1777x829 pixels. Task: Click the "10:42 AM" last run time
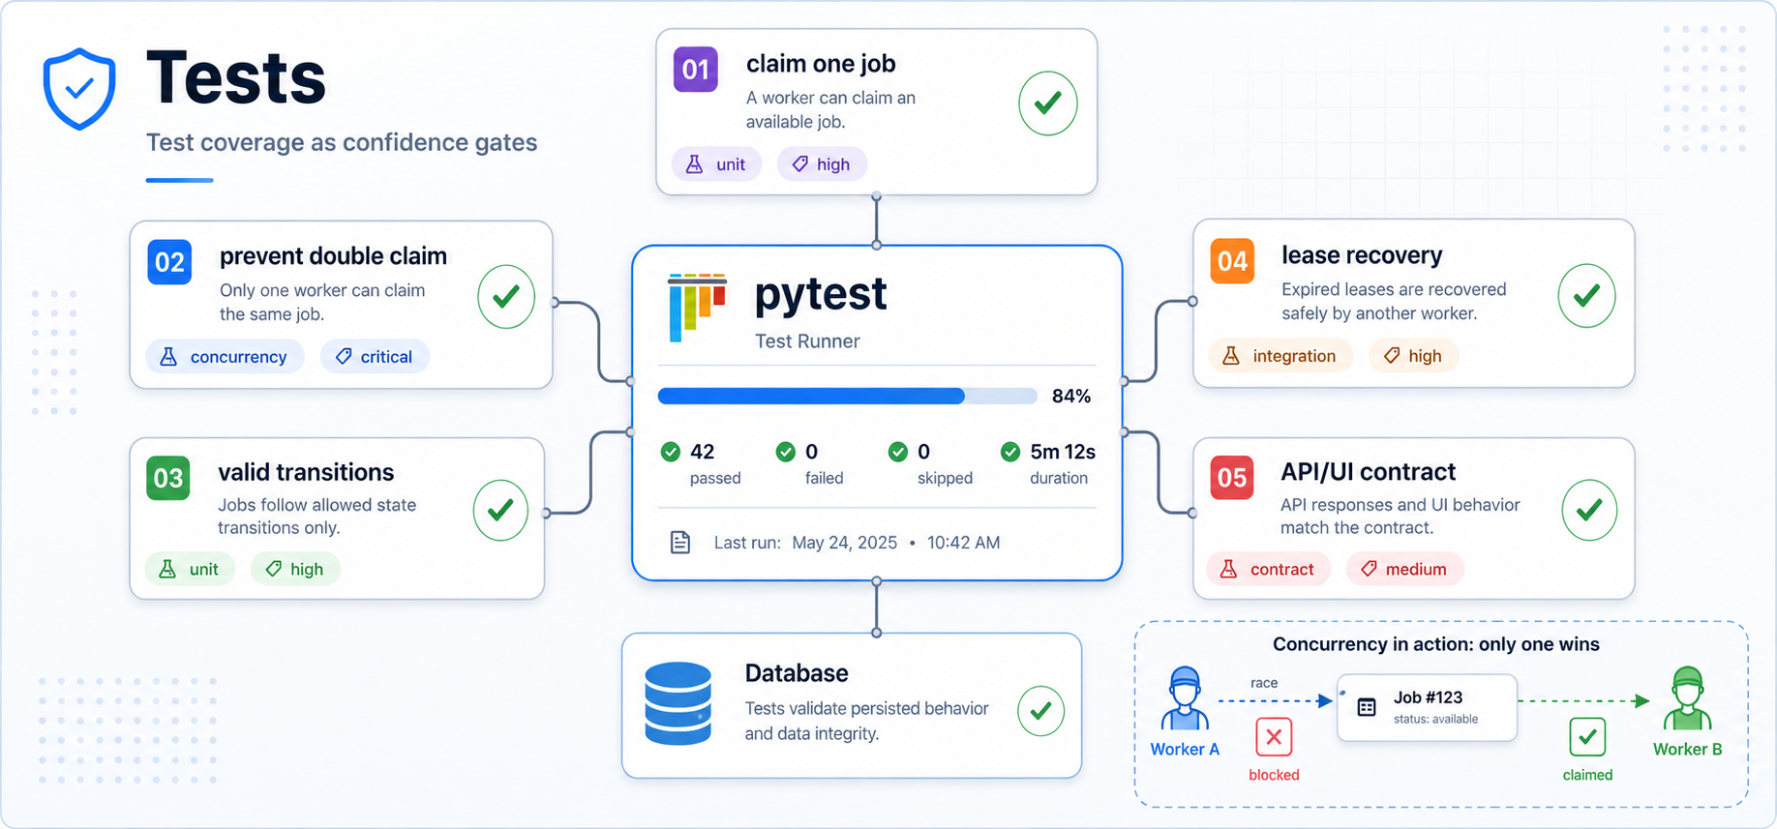click(x=963, y=543)
